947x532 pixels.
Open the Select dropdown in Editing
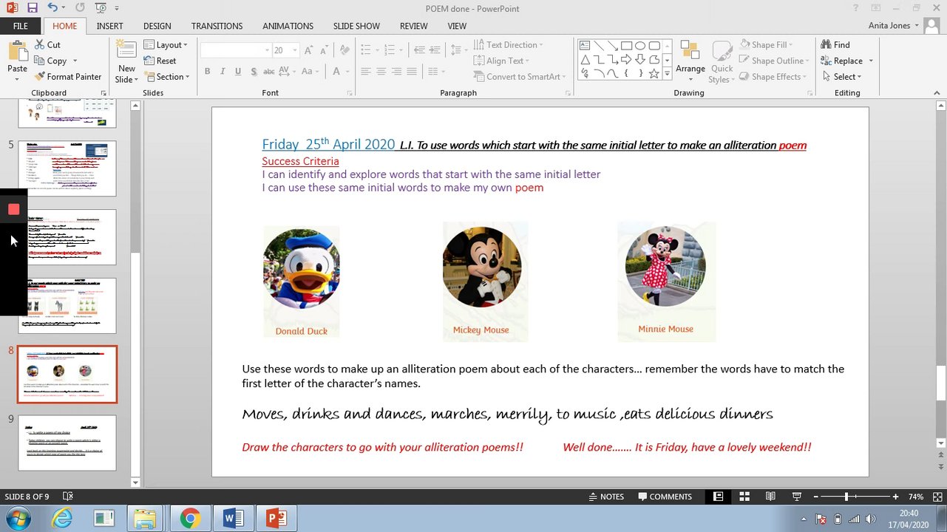point(842,77)
